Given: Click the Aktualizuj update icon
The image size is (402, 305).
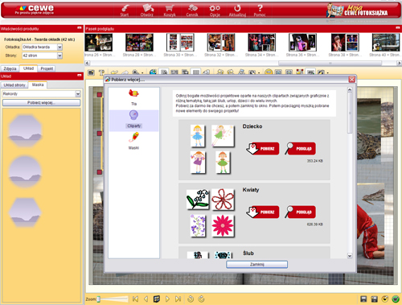Looking at the screenshot, I should click(237, 10).
